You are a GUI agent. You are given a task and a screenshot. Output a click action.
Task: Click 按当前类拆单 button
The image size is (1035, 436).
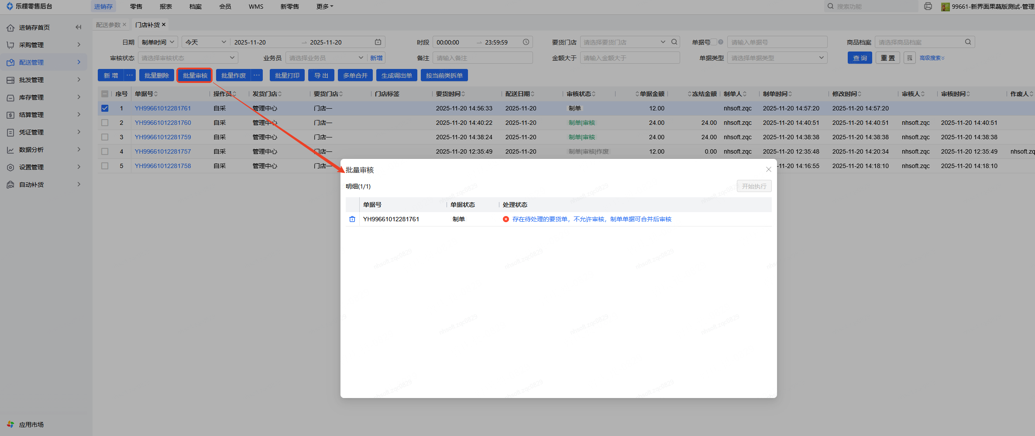click(x=444, y=75)
